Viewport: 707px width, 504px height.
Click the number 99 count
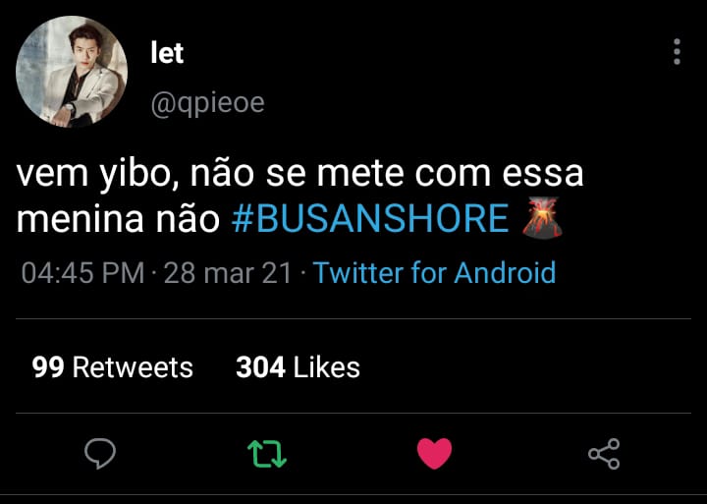pyautogui.click(x=48, y=367)
